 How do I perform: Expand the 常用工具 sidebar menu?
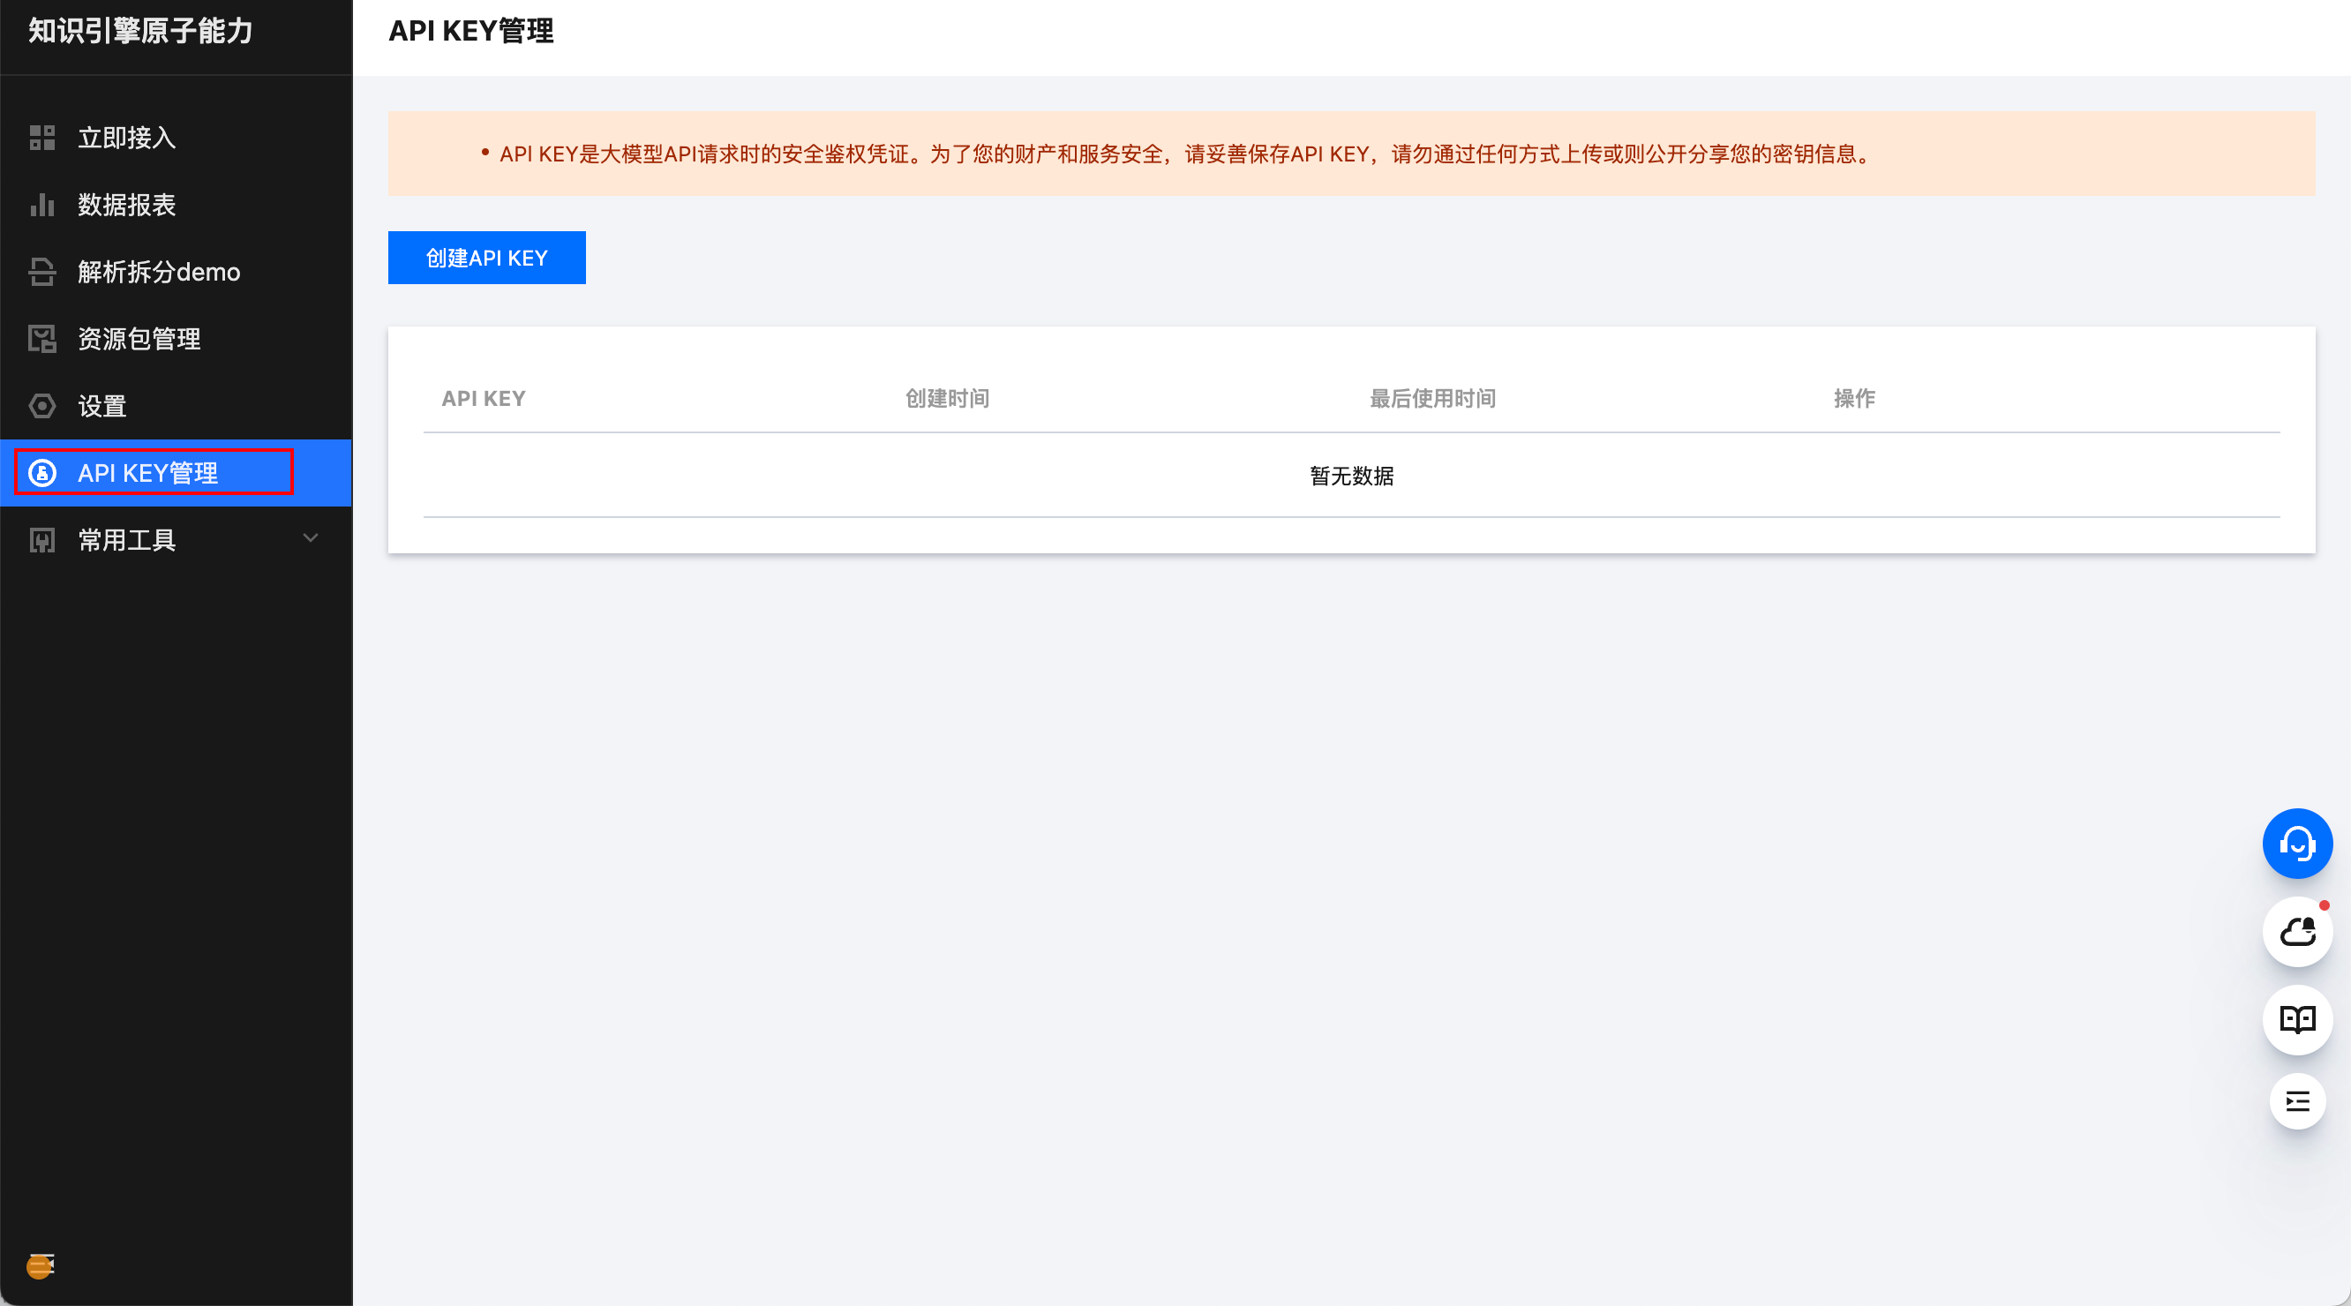coord(127,540)
